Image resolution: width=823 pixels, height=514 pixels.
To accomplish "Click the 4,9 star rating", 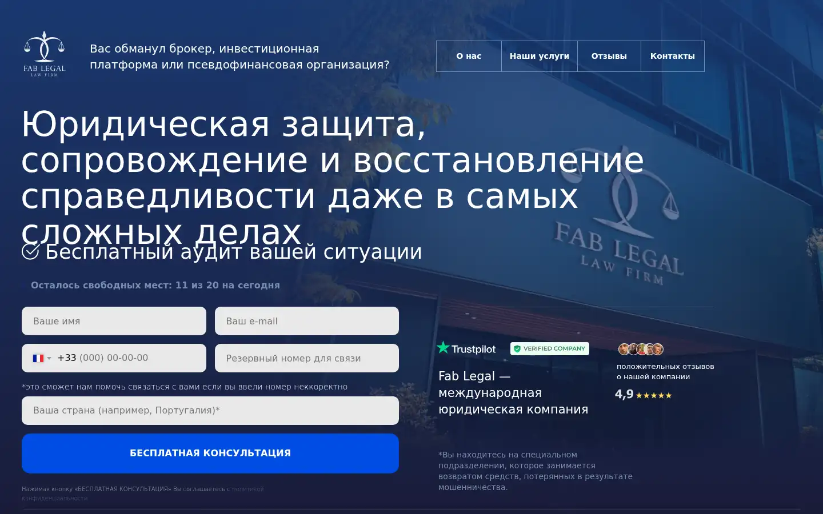I will click(643, 395).
